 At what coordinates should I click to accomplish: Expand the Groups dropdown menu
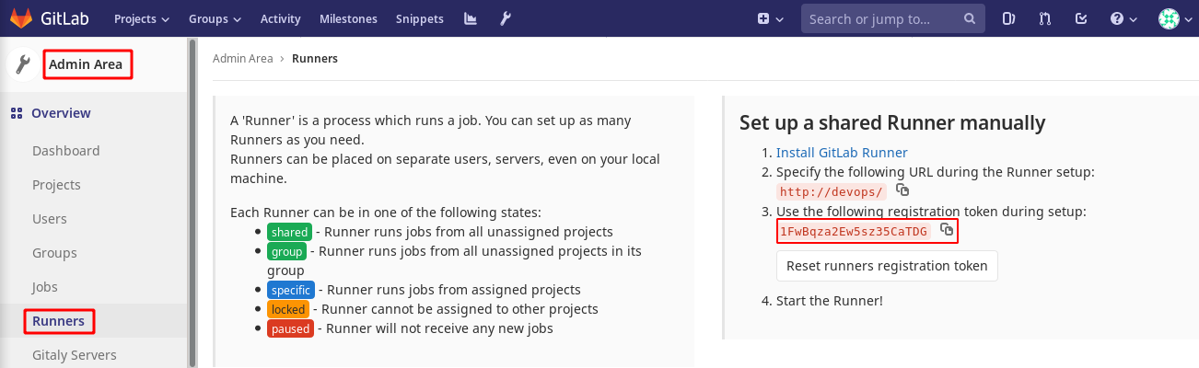point(215,18)
